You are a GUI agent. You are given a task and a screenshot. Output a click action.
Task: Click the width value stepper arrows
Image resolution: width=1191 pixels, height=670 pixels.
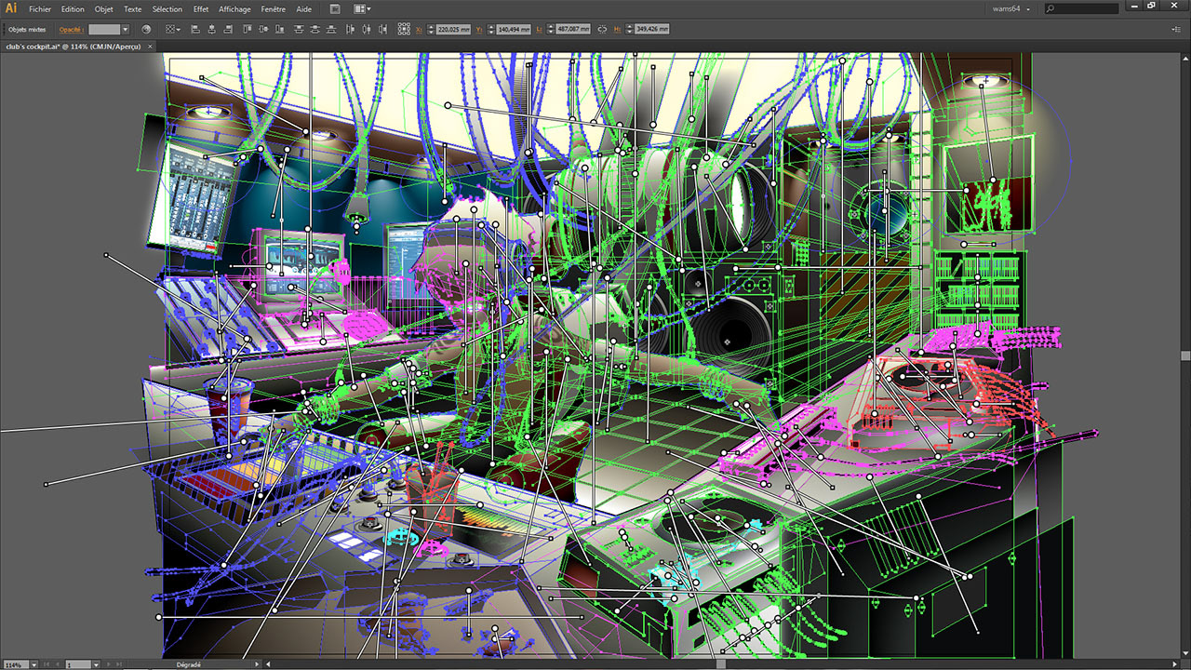[x=551, y=29]
